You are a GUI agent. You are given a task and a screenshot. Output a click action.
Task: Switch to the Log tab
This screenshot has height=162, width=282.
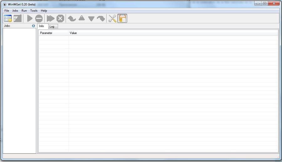tap(53, 26)
